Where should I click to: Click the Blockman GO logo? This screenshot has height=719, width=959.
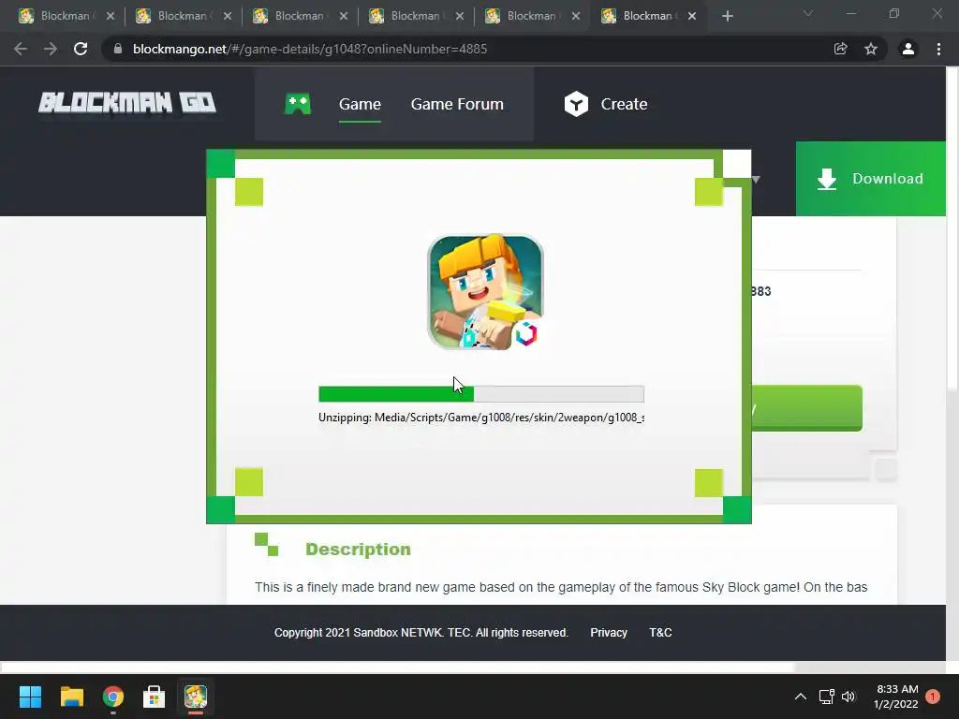127,103
